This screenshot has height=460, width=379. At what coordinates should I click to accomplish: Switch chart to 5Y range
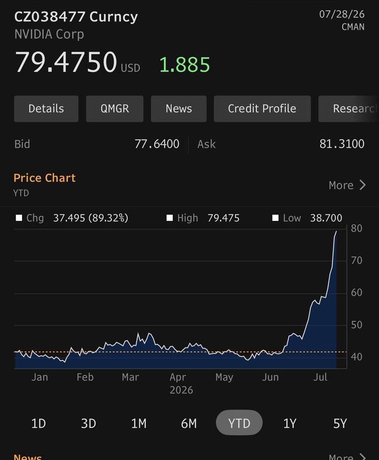pyautogui.click(x=340, y=423)
